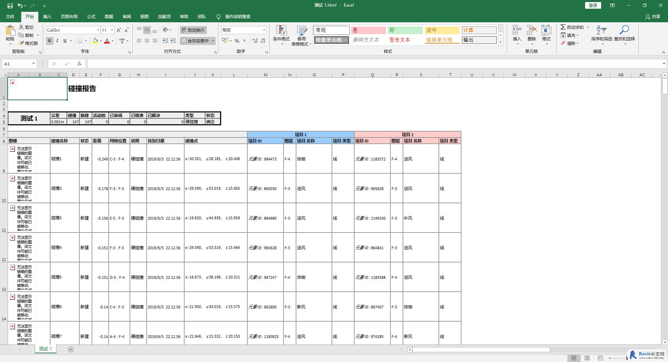668x362 pixels.
Task: Click the Paste clipboard icon
Action: 10,31
